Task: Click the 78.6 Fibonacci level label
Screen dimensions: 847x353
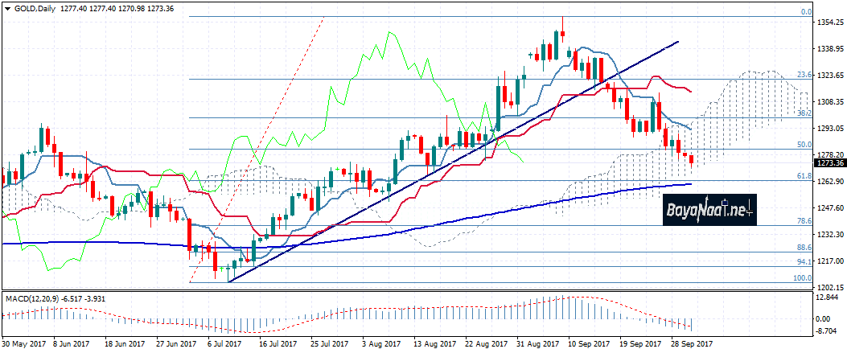Action: pyautogui.click(x=802, y=220)
